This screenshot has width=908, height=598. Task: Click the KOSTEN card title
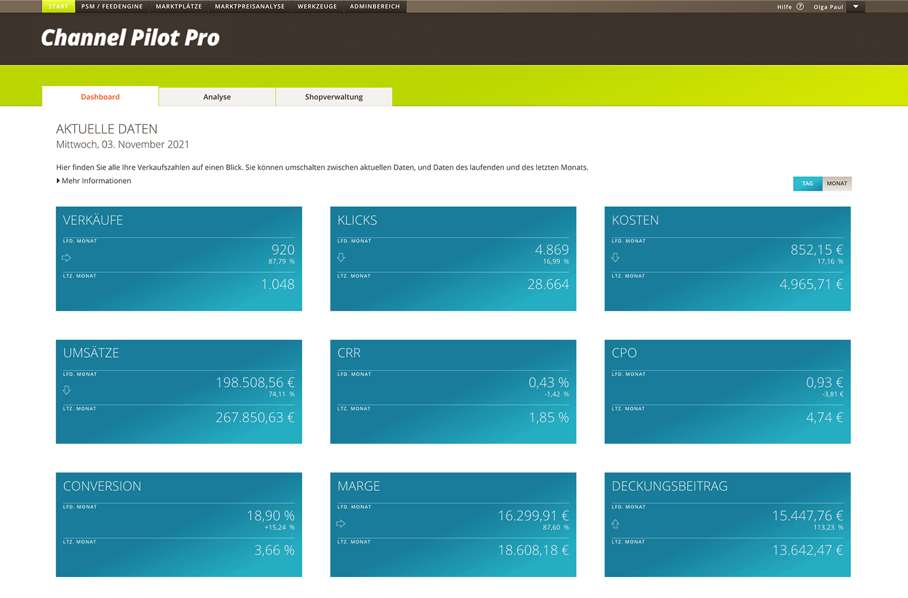click(x=635, y=220)
